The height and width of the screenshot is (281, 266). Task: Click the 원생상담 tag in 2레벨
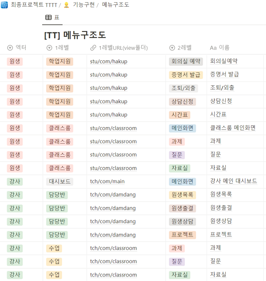tap(182, 221)
